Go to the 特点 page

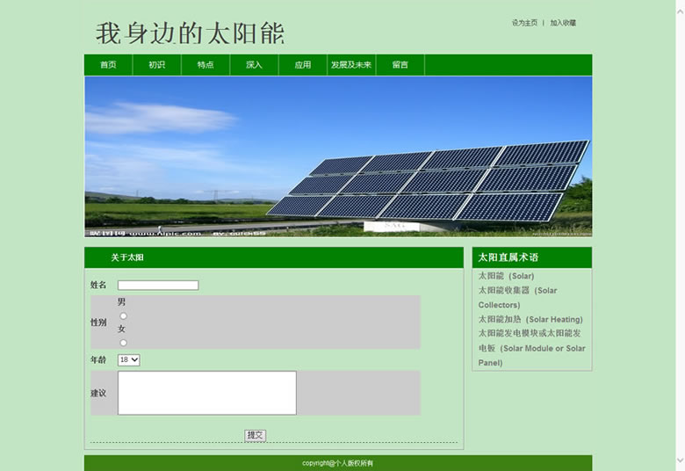tap(205, 65)
